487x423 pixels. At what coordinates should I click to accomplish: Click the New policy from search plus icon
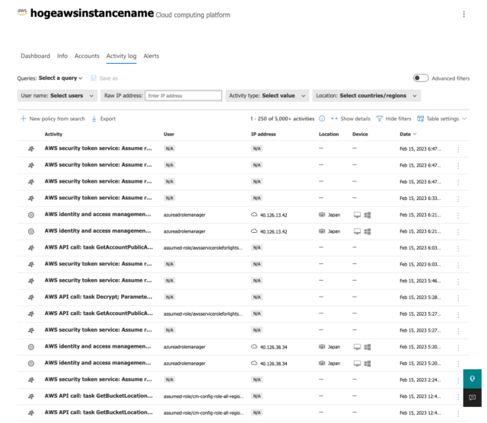click(x=23, y=119)
